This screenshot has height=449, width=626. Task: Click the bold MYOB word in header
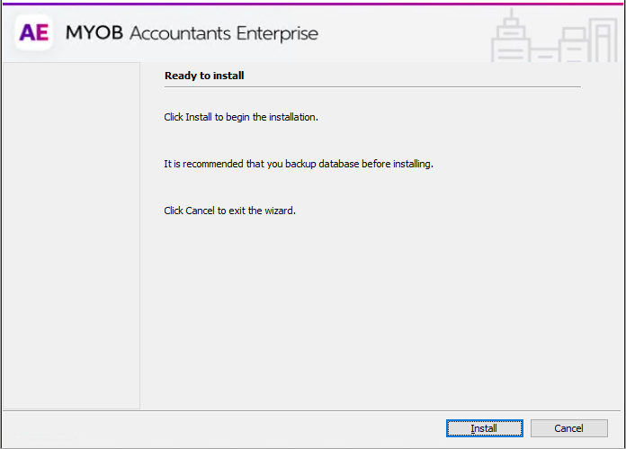[94, 34]
